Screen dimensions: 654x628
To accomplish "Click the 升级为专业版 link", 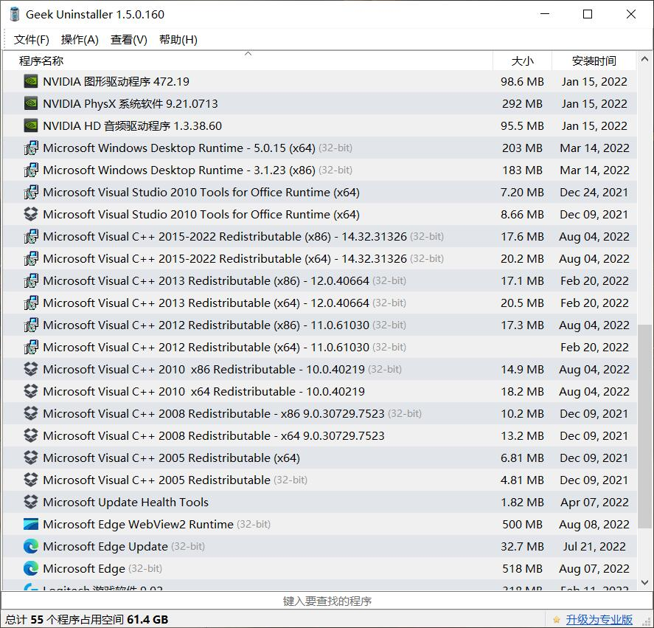I will pos(599,620).
